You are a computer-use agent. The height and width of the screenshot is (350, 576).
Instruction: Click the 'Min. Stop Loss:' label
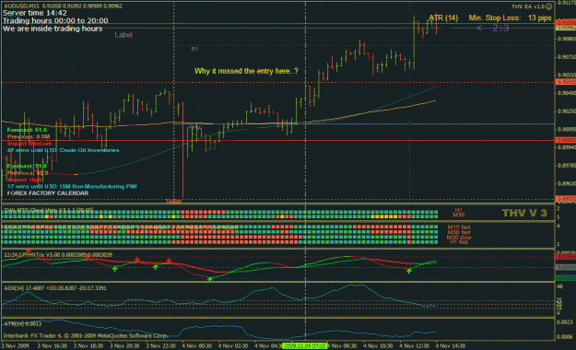(495, 17)
